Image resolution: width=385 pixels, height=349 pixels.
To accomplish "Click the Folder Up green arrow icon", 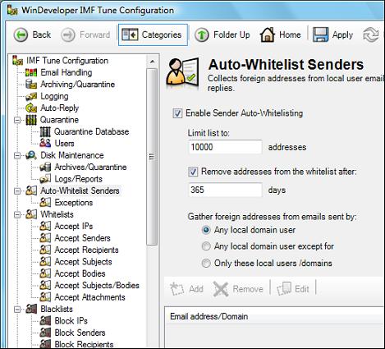I will [202, 35].
